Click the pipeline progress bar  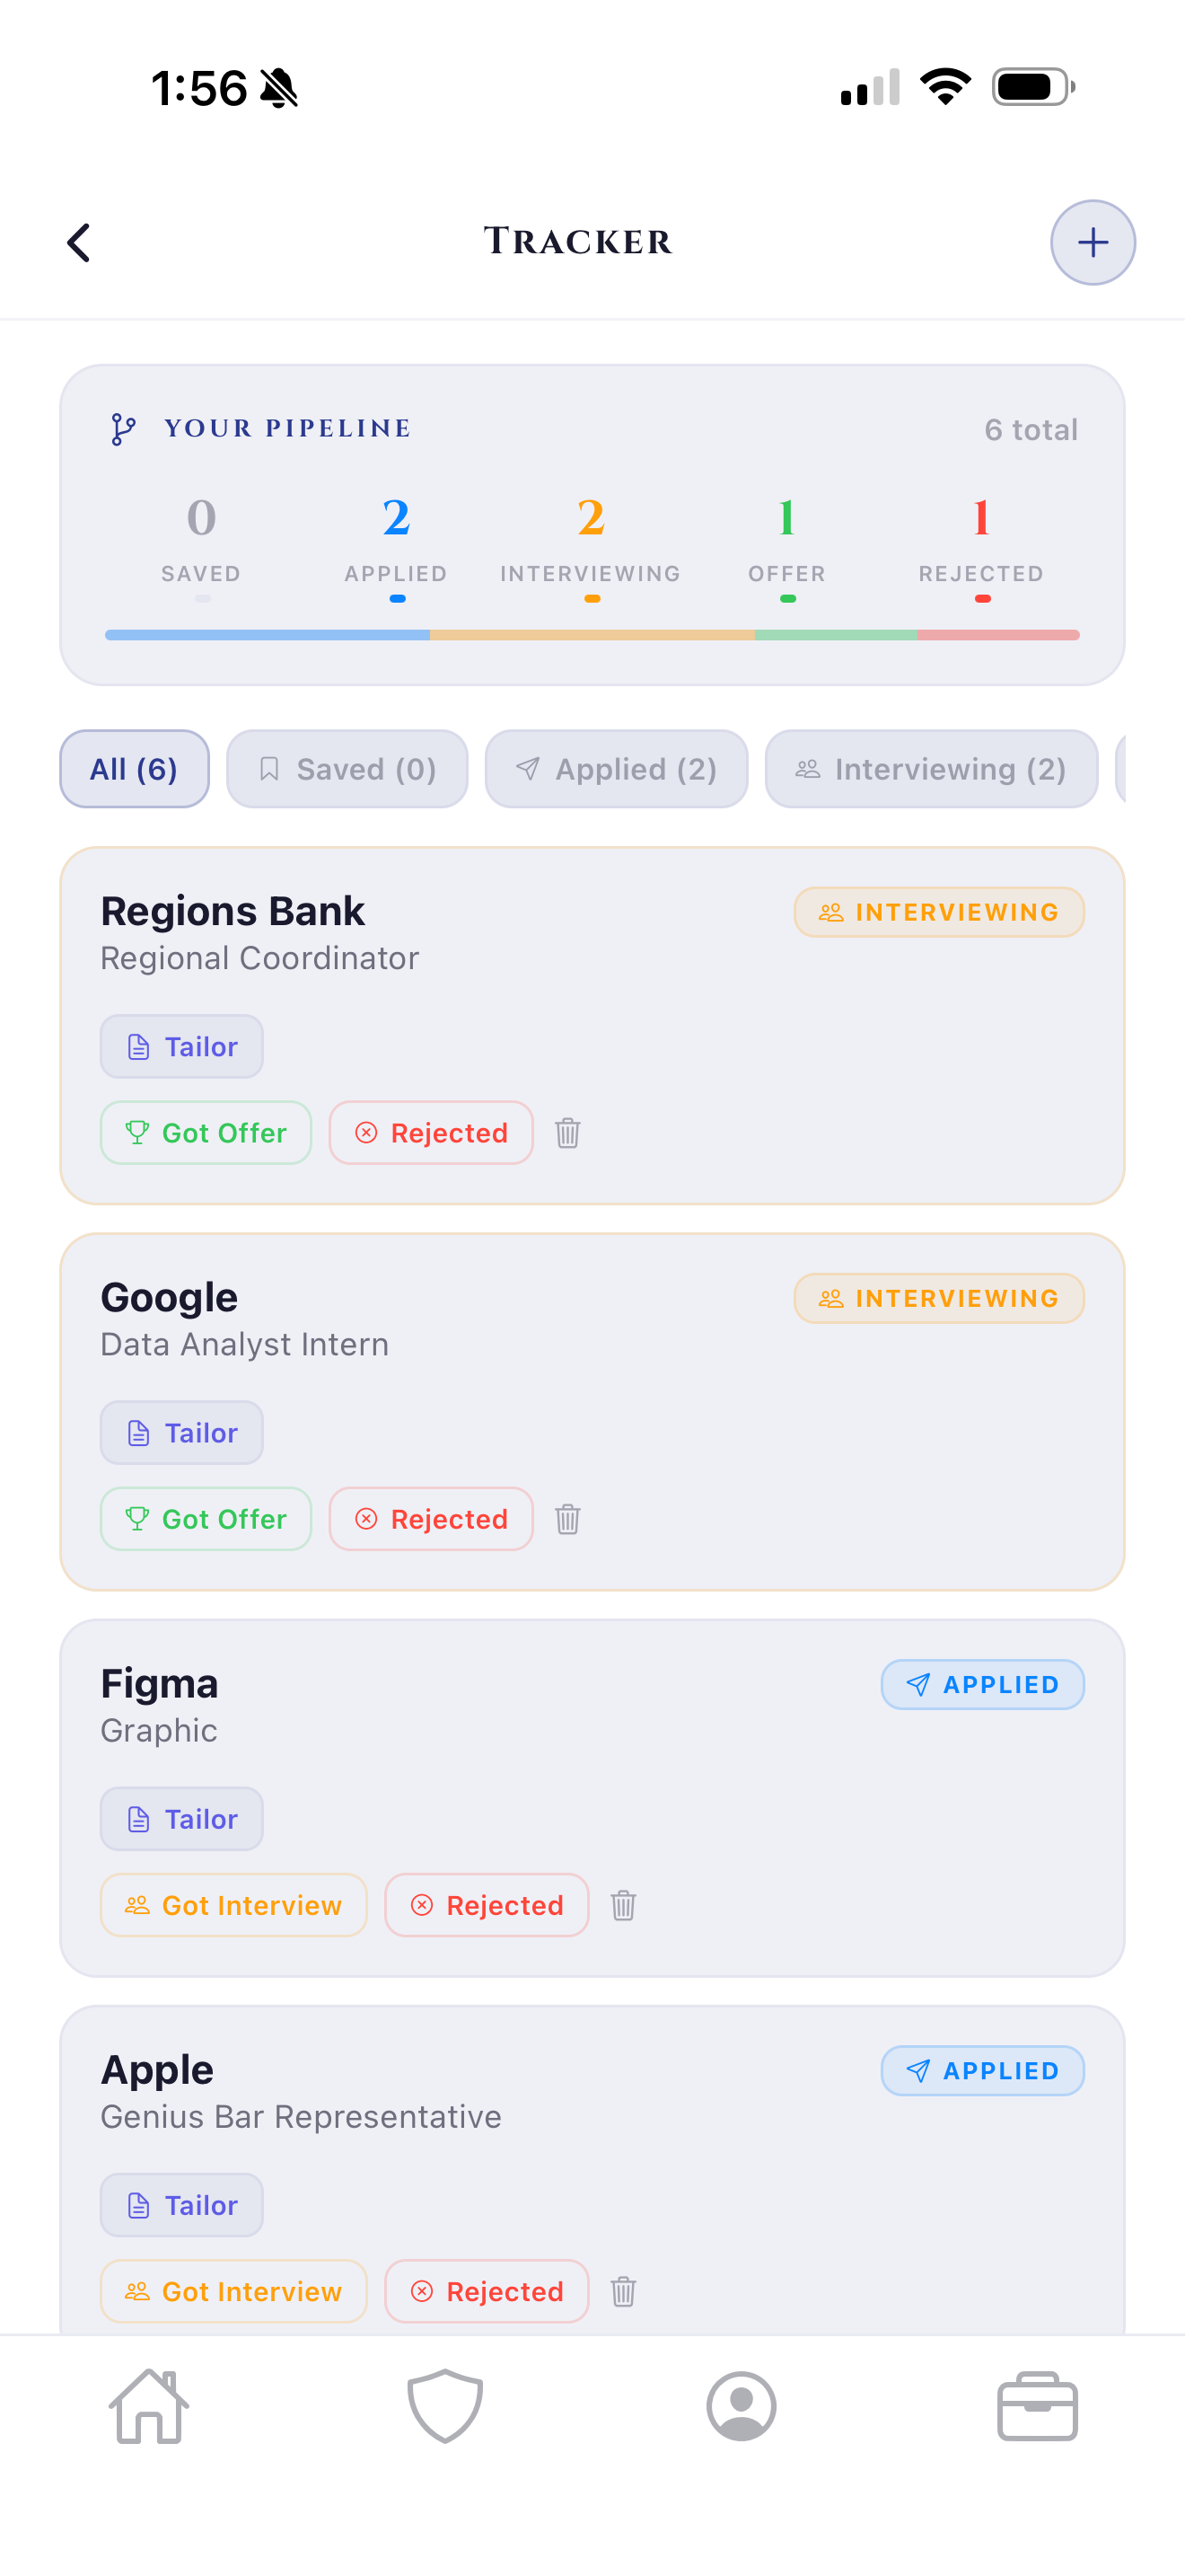click(592, 634)
